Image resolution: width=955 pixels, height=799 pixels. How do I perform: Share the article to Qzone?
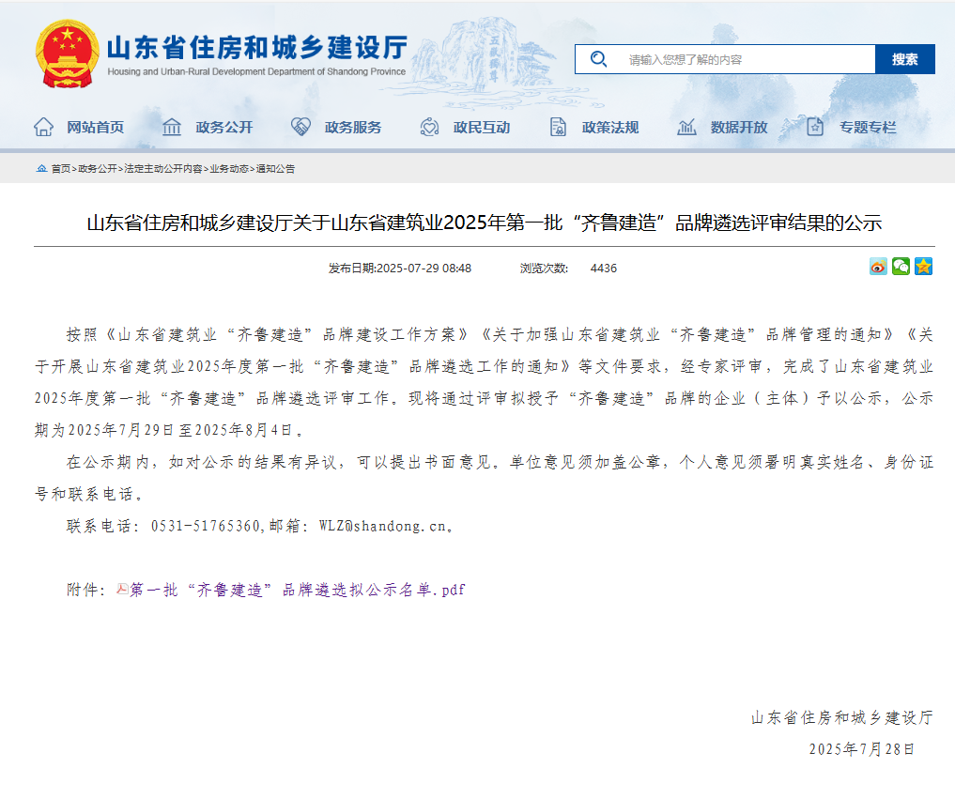924,267
